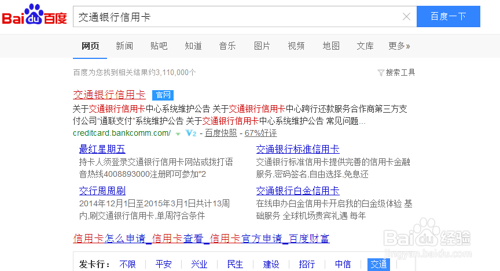Open 搜索工具 filter options
This screenshot has width=500, height=271.
tap(400, 73)
